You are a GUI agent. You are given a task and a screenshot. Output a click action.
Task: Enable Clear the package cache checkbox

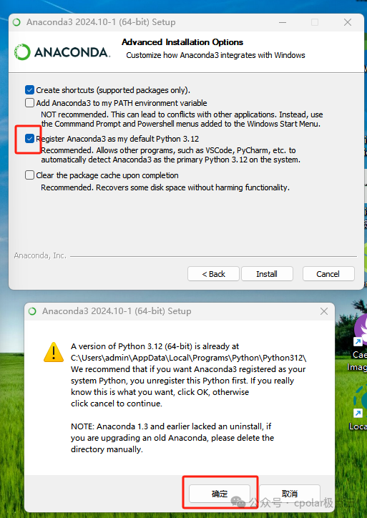(30, 175)
